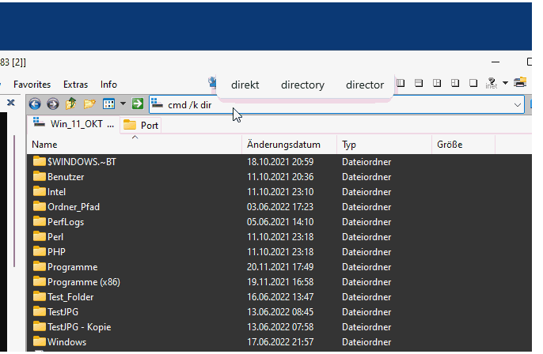The height and width of the screenshot is (354, 543).
Task: Switch to the Port folder tab
Action: (142, 125)
